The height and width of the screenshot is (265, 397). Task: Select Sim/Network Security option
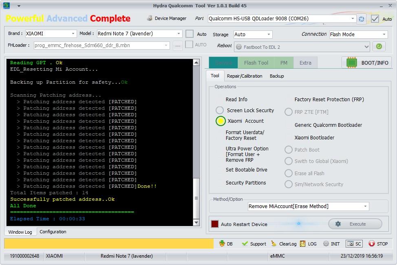289,184
